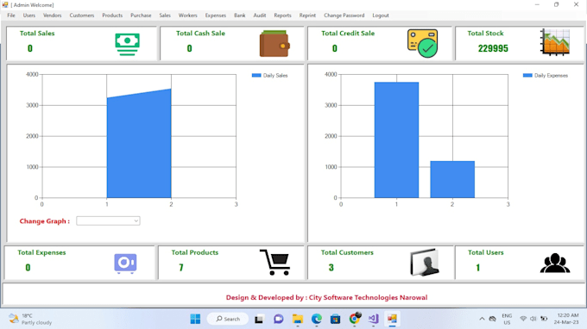587x329 pixels.
Task: Click the Total Products value 7
Action: click(x=181, y=267)
